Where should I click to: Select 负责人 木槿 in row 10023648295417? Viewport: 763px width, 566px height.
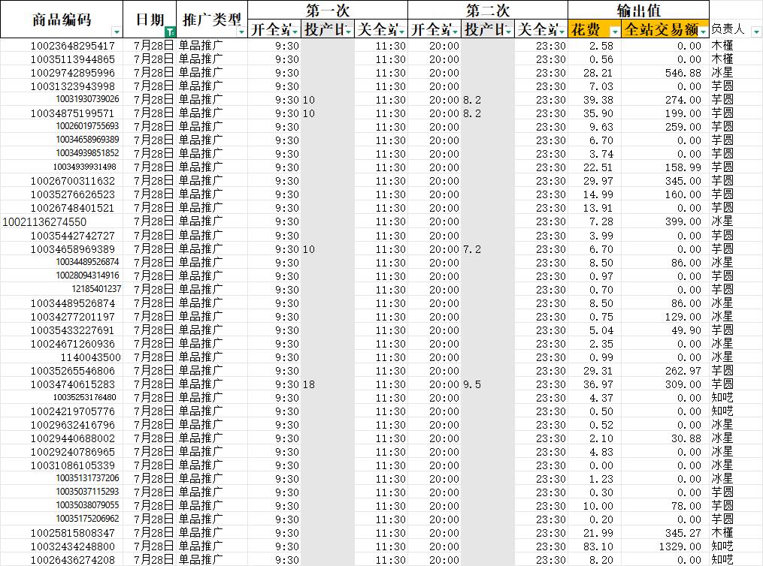click(x=736, y=46)
